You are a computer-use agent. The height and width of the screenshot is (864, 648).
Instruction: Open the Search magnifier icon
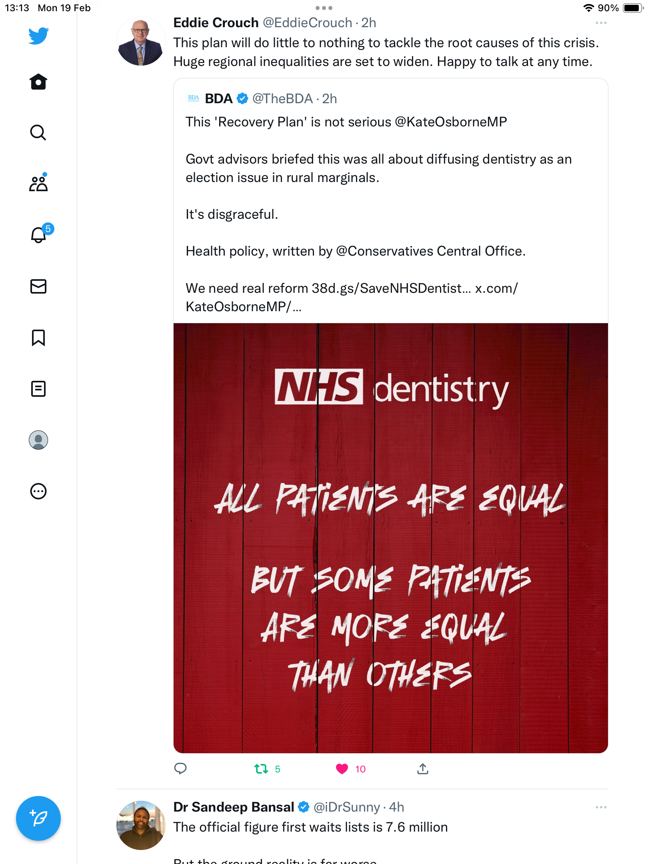38,133
